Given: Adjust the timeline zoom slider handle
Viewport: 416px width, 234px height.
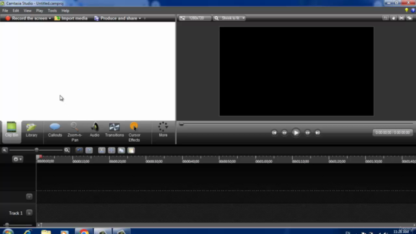Looking at the screenshot, I should tap(36, 150).
